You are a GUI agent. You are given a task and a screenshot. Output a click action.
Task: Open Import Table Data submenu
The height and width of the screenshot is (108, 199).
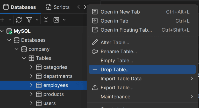[x=142, y=78]
